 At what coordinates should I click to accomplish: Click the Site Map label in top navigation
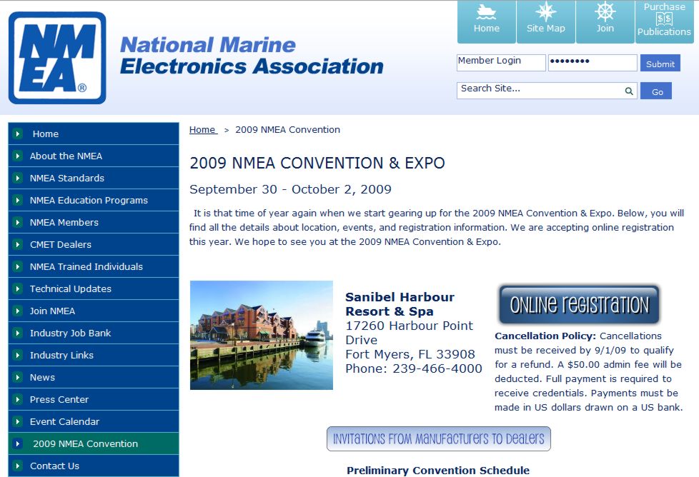(x=545, y=28)
